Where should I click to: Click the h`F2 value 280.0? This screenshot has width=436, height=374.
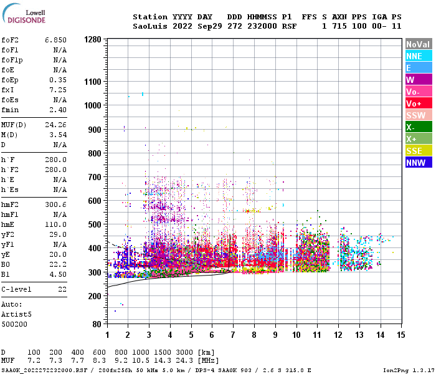pos(55,170)
